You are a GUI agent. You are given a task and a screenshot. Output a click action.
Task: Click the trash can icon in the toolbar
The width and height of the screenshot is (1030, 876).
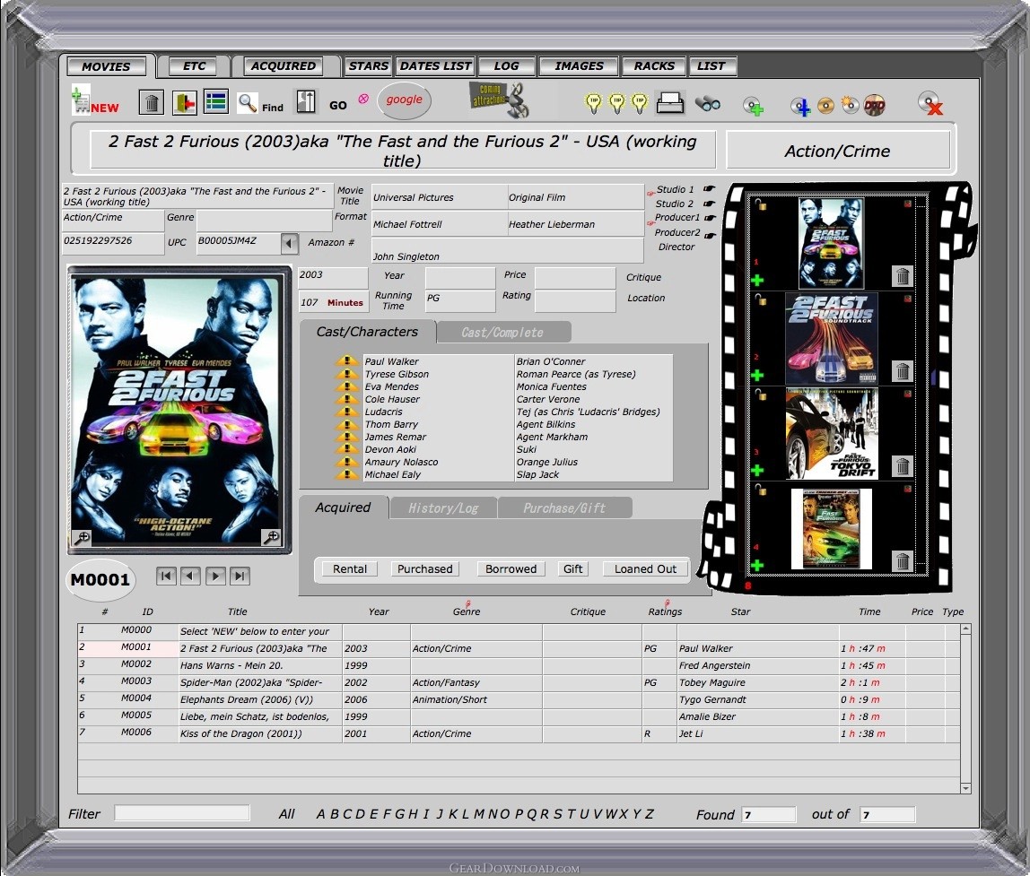[x=151, y=102]
